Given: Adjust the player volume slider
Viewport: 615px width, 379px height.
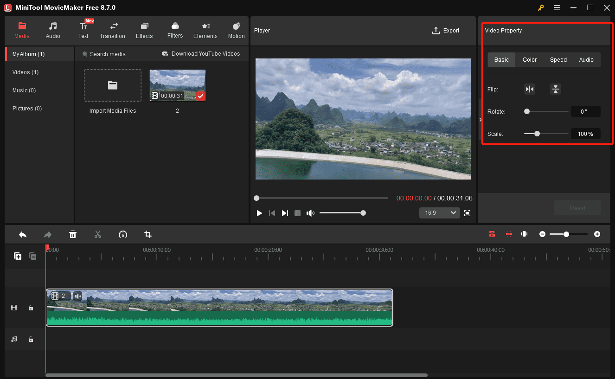Looking at the screenshot, I should coord(342,213).
